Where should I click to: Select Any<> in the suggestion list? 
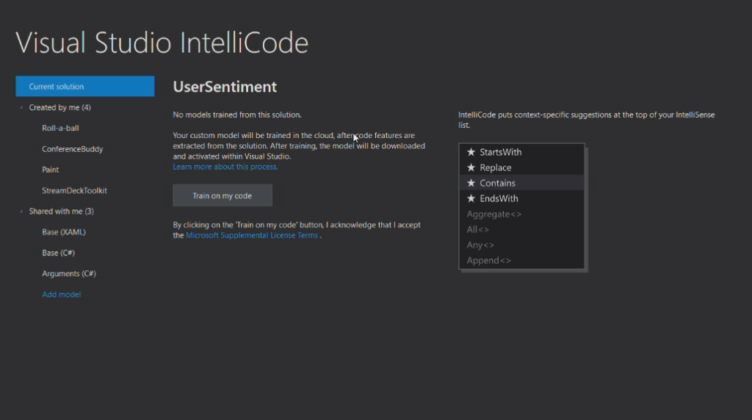(x=480, y=245)
